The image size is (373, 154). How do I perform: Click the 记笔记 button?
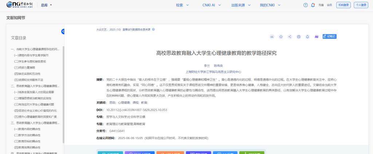point(329,37)
